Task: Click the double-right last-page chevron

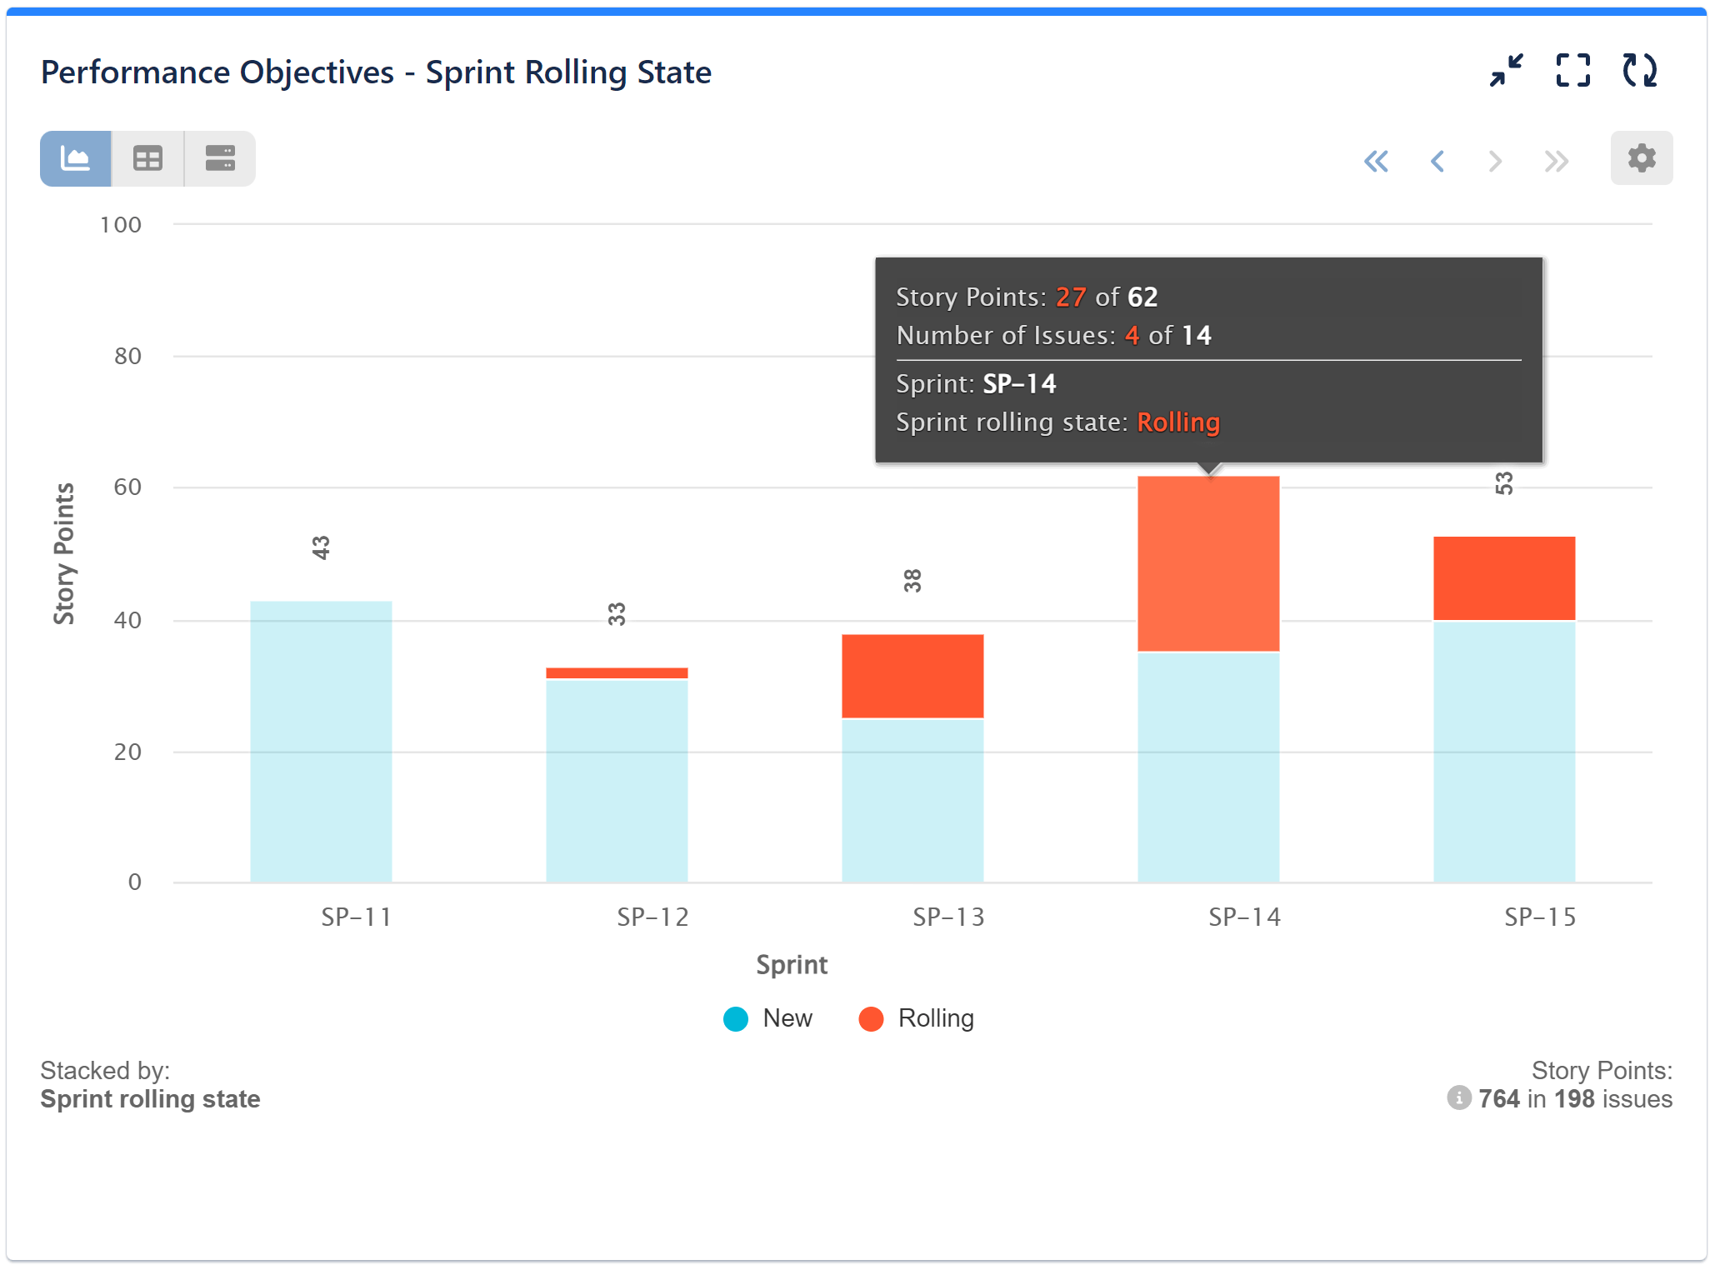Action: [1555, 161]
